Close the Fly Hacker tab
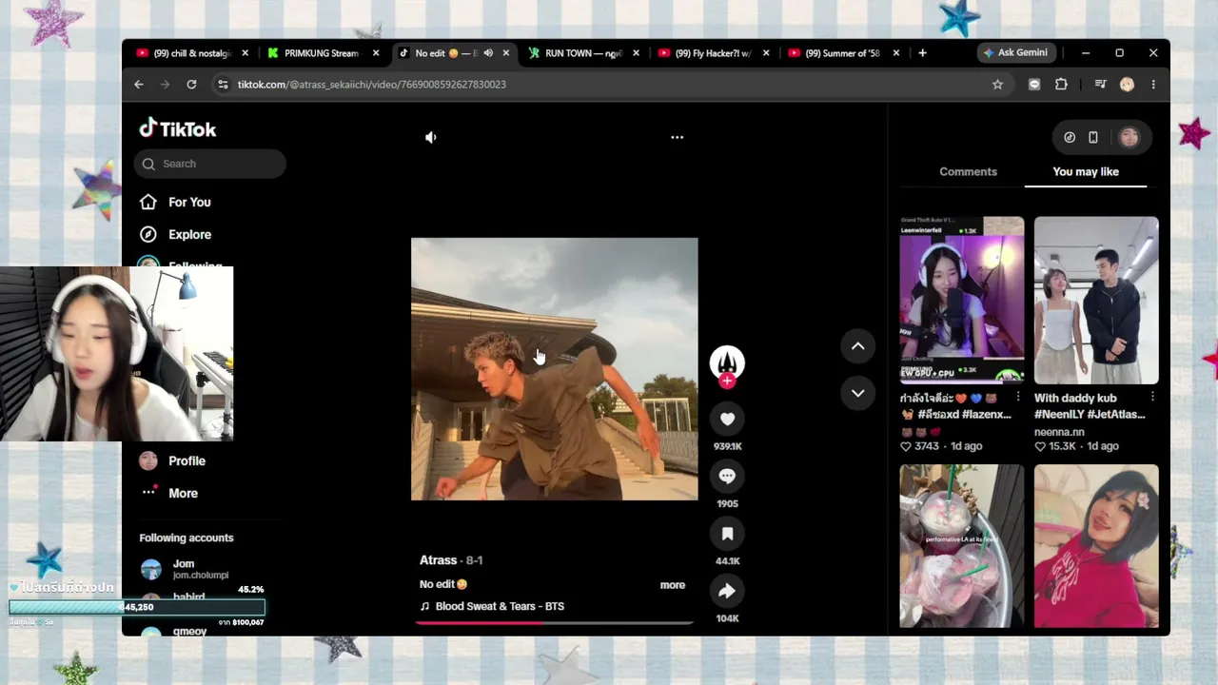This screenshot has height=685, width=1218. pos(766,53)
